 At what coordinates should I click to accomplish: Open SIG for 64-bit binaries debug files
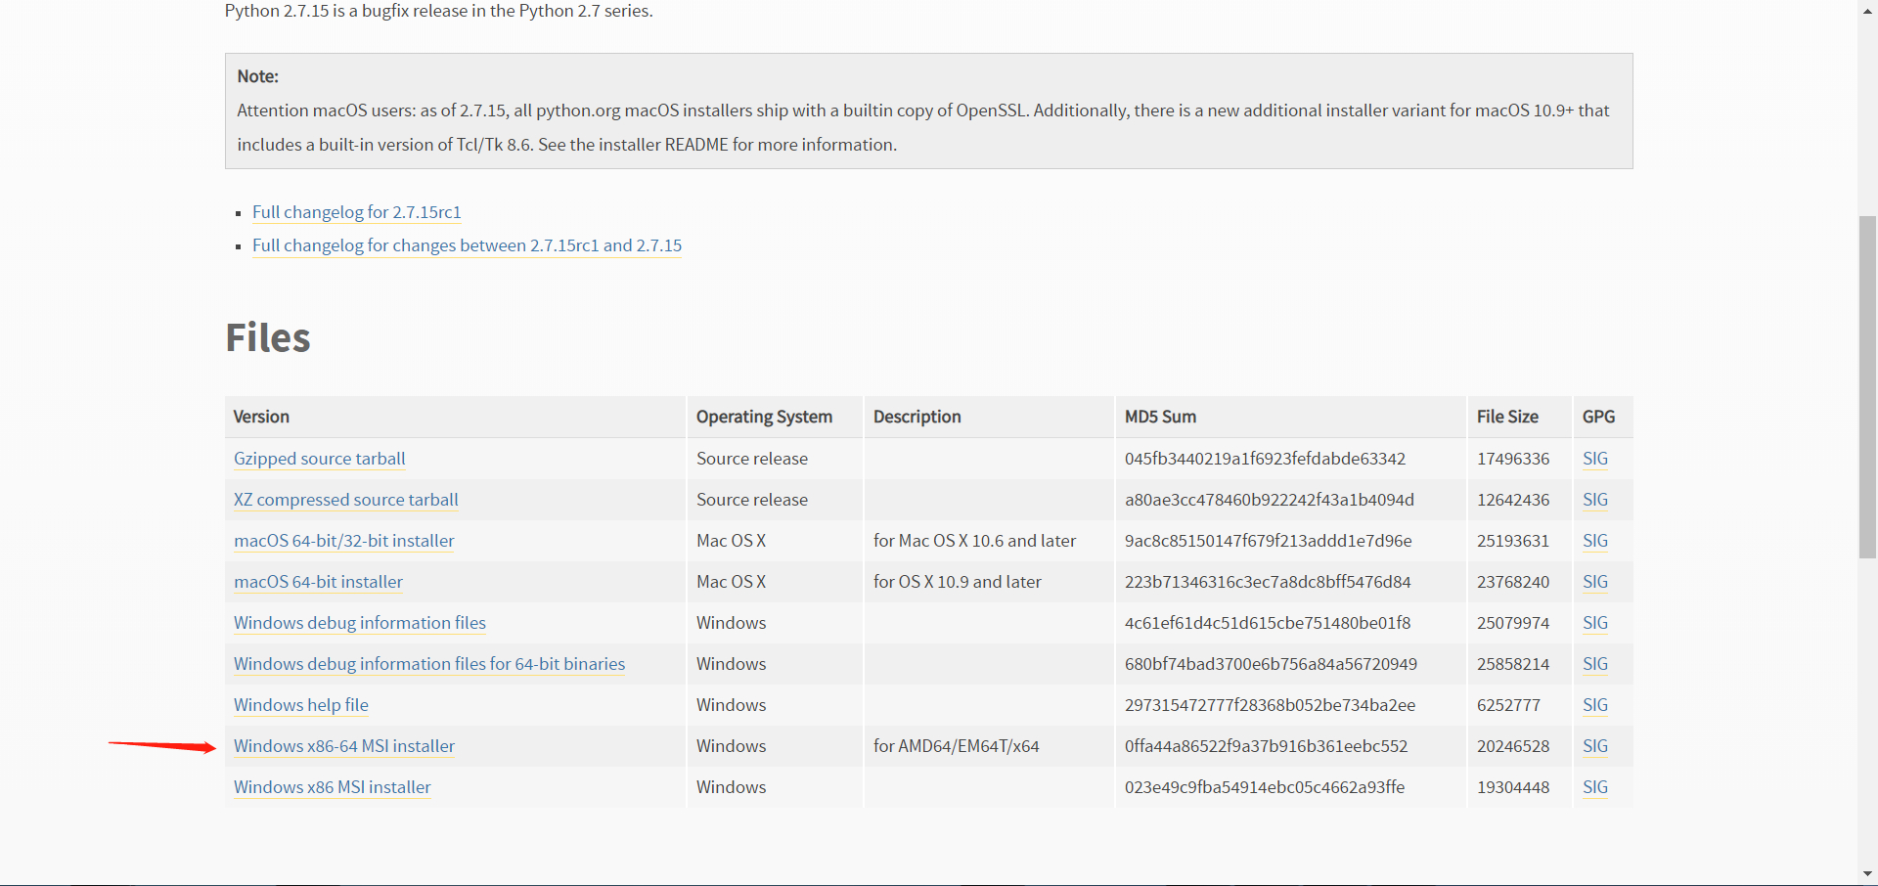1595,664
